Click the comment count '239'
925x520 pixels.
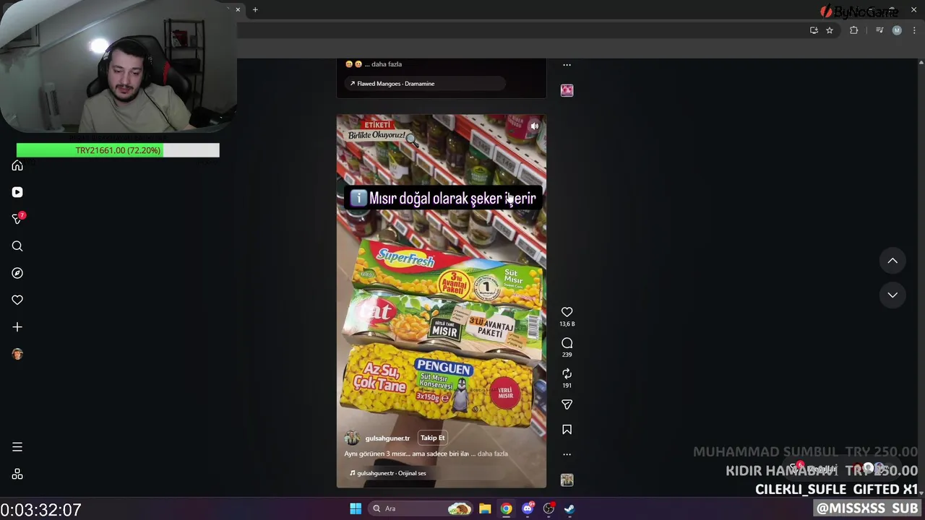(x=567, y=355)
